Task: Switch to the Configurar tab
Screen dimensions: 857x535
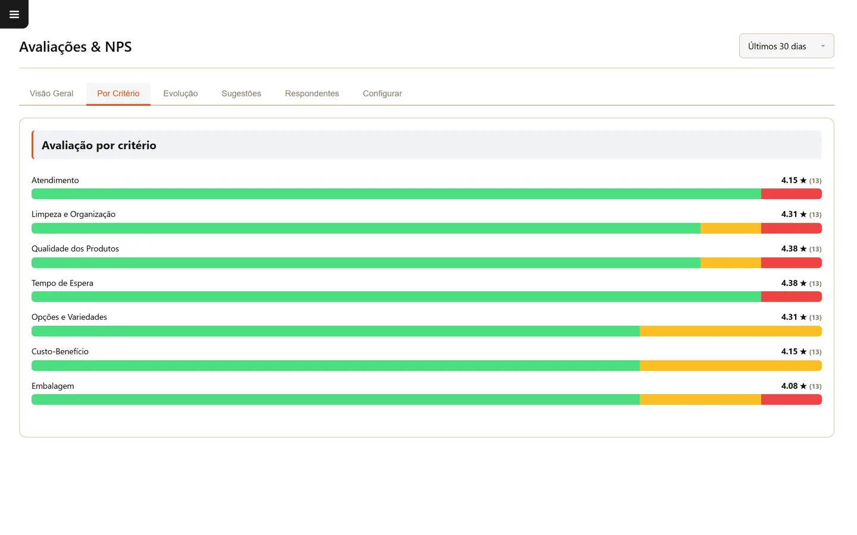Action: (x=382, y=93)
